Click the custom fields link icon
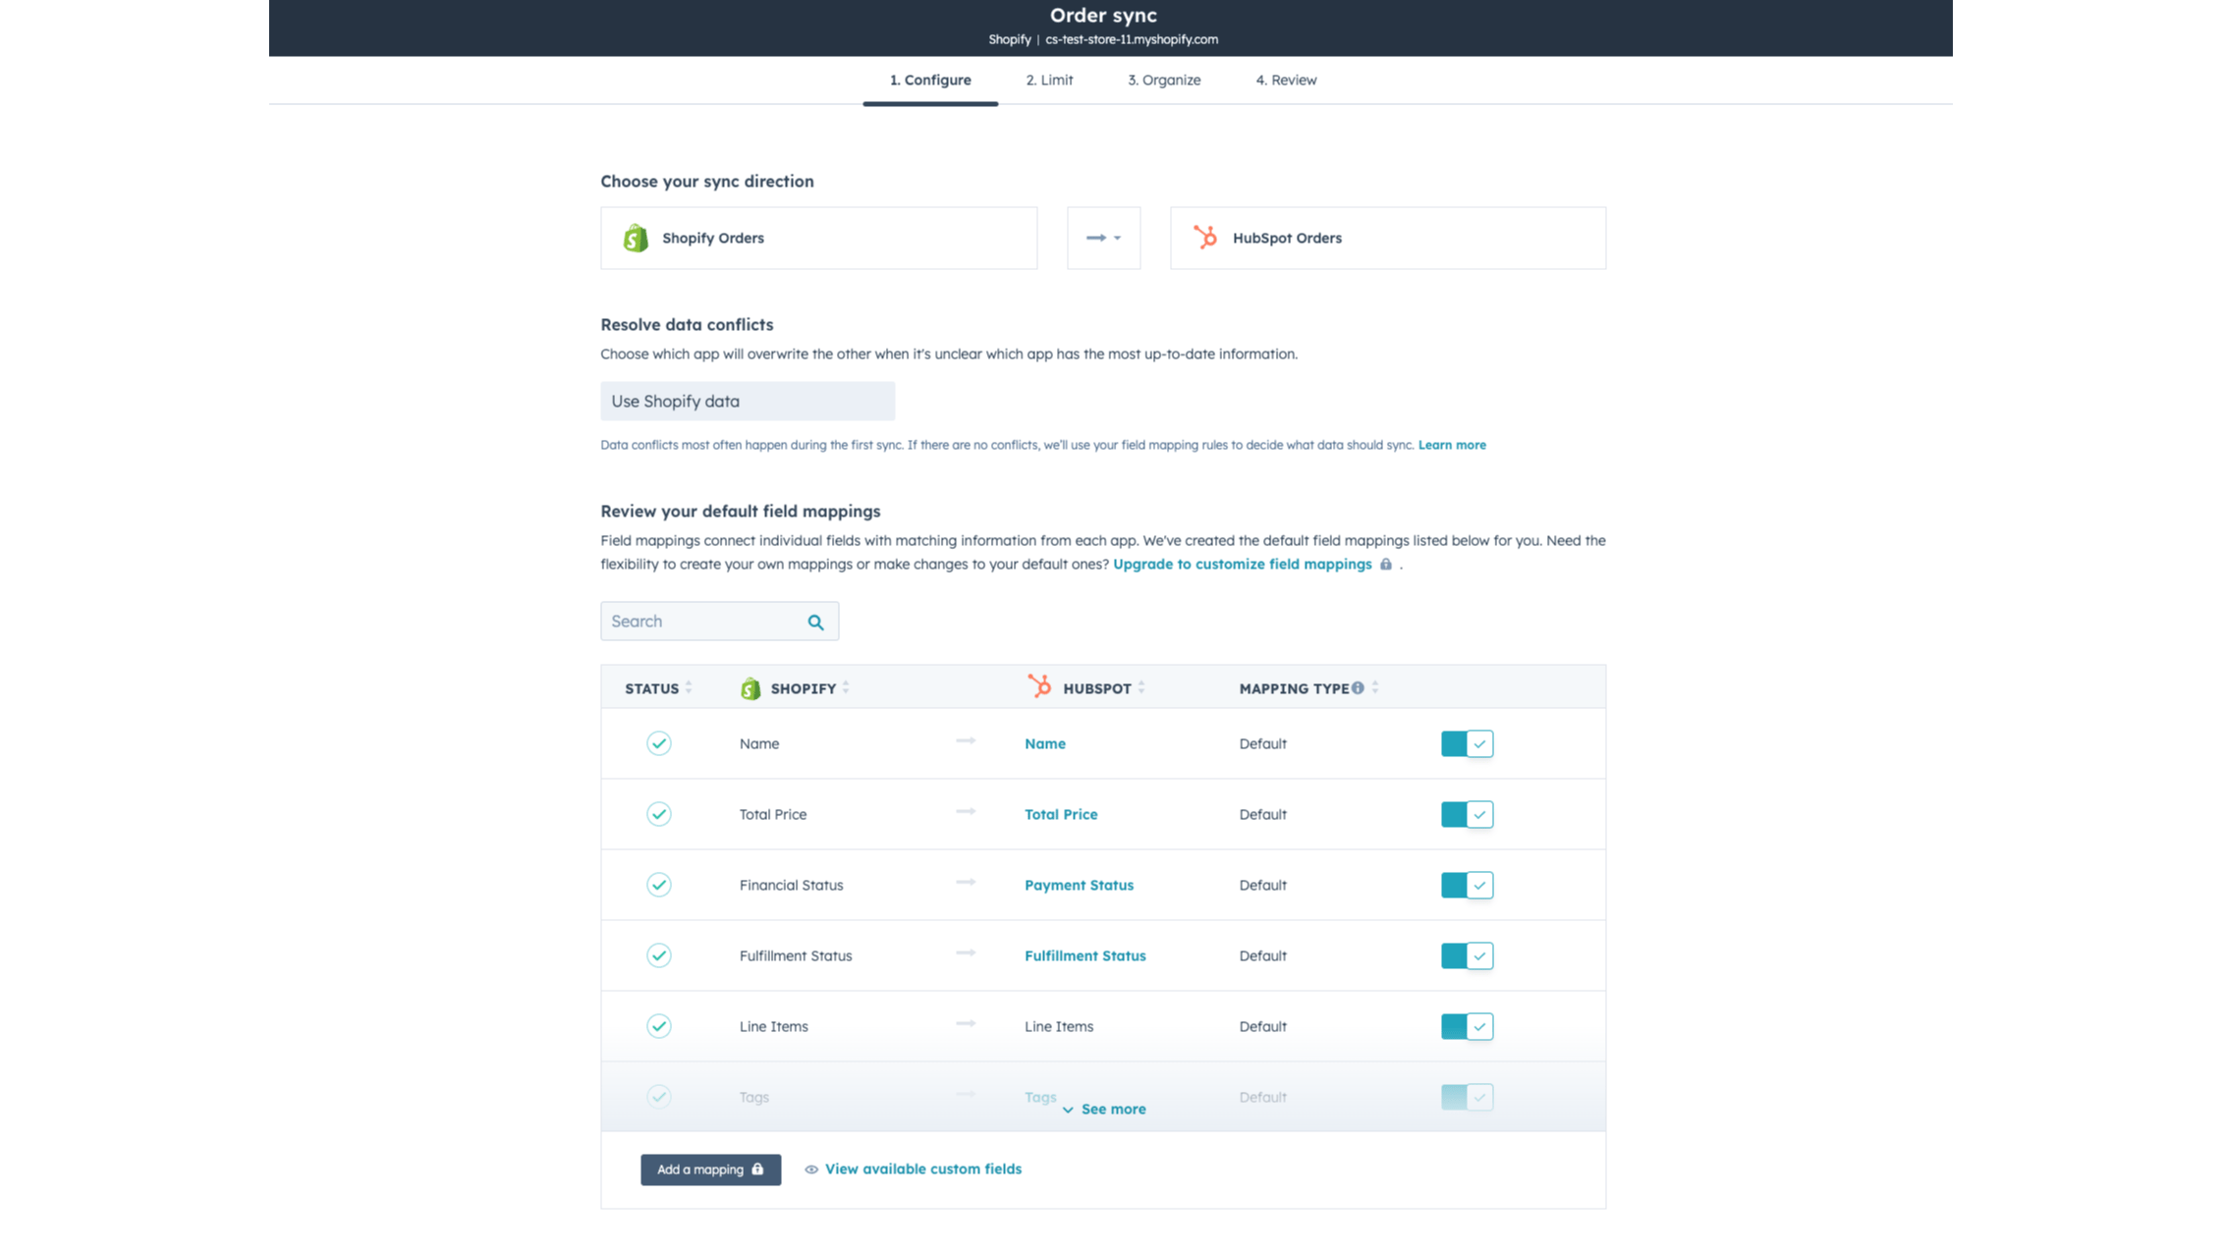Image resolution: width=2223 pixels, height=1250 pixels. (x=810, y=1168)
